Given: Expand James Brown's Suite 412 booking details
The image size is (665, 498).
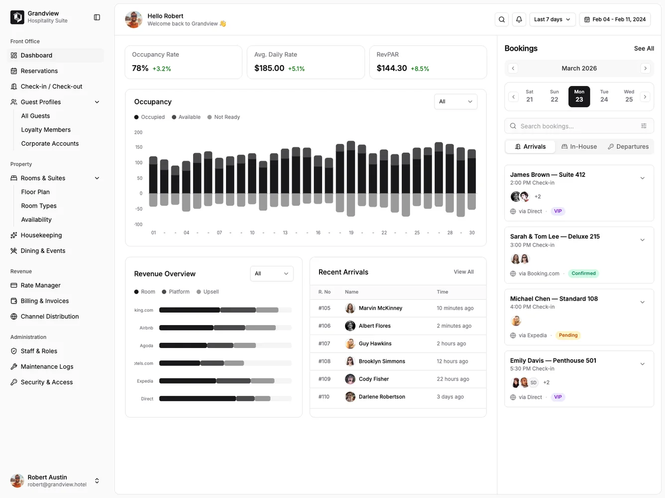Looking at the screenshot, I should [642, 177].
